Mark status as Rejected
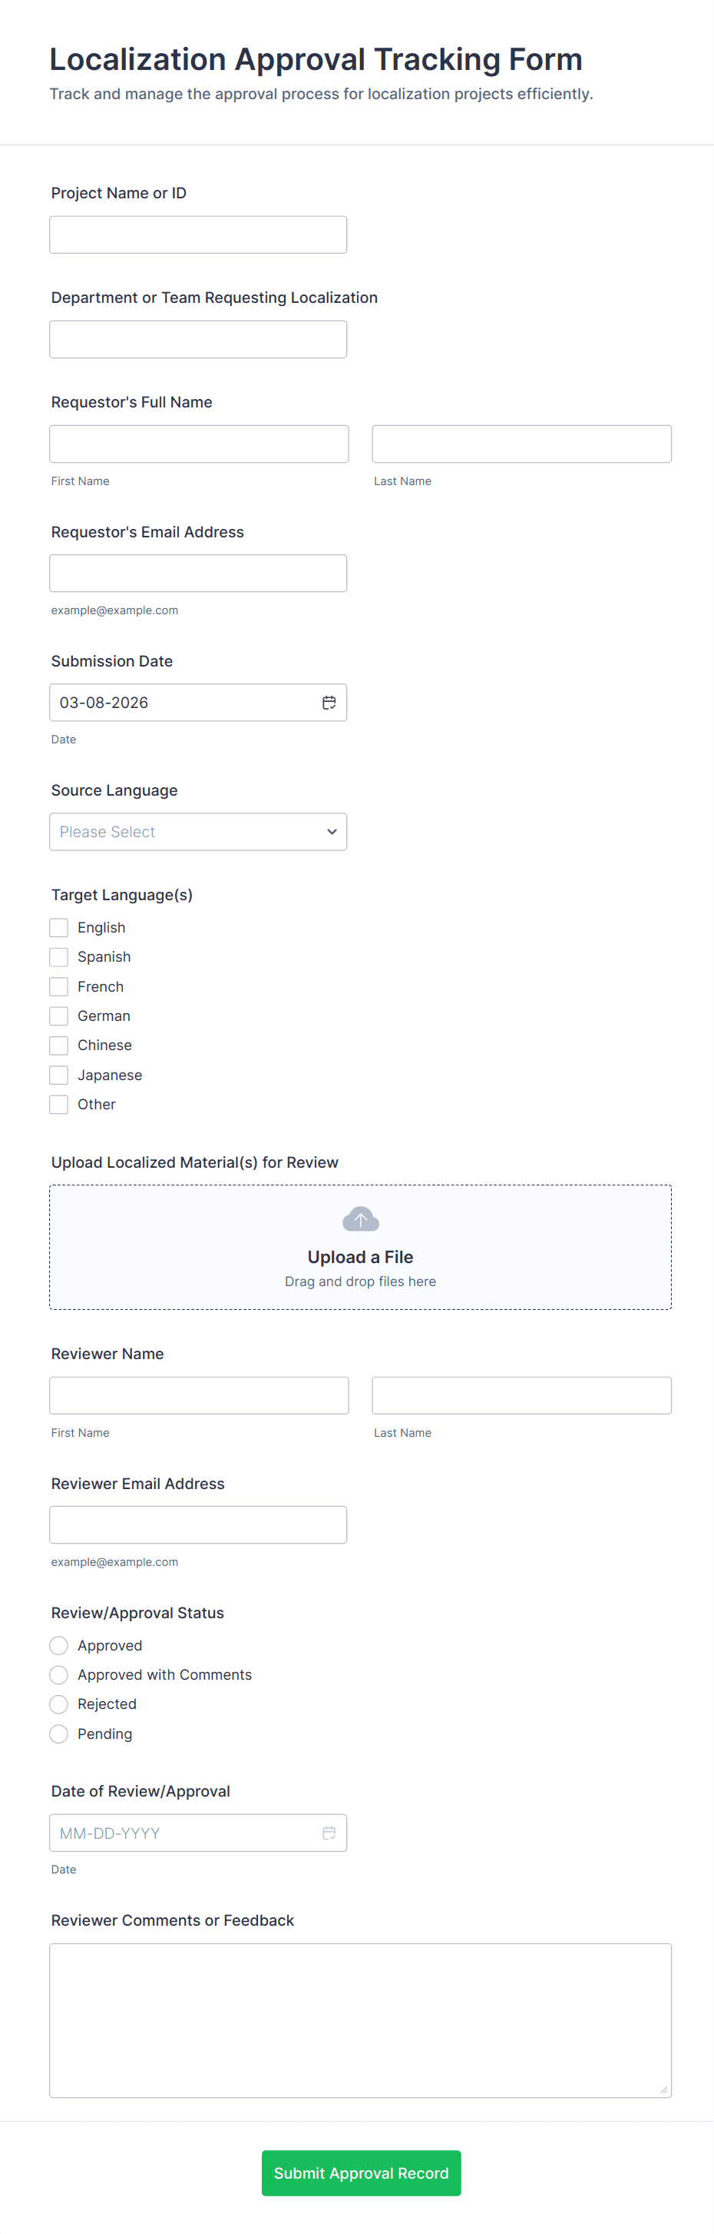This screenshot has width=714, height=2234. (59, 1704)
